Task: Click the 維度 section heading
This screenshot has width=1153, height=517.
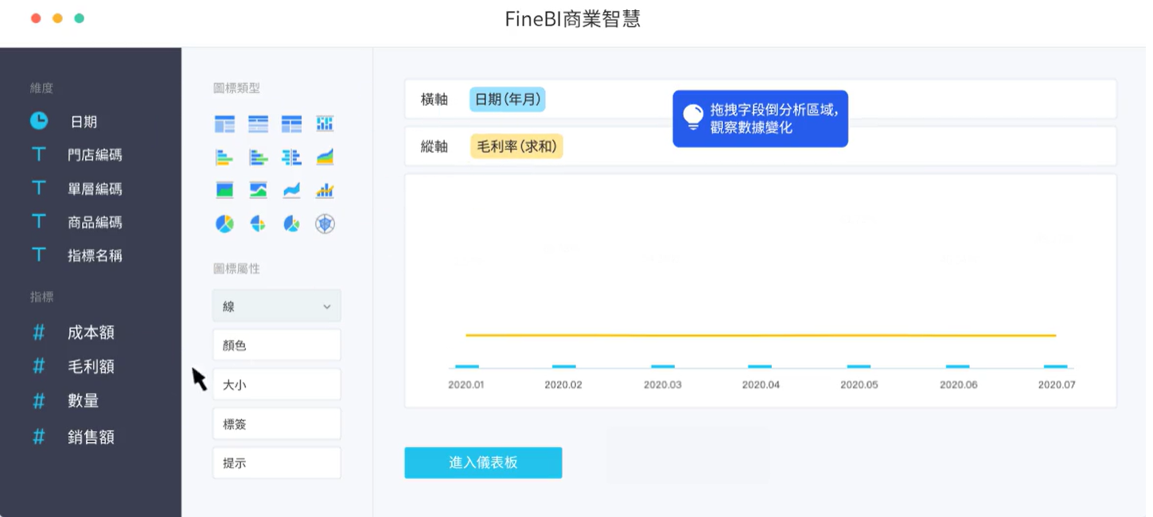Action: coord(42,88)
